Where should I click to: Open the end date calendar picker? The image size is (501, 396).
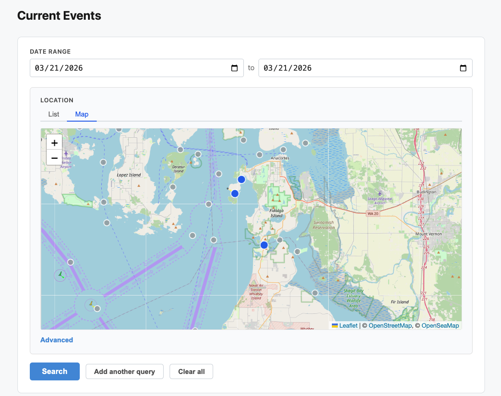tap(463, 67)
